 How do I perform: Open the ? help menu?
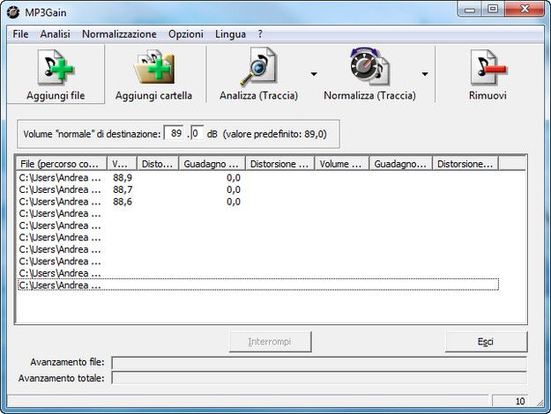point(260,33)
